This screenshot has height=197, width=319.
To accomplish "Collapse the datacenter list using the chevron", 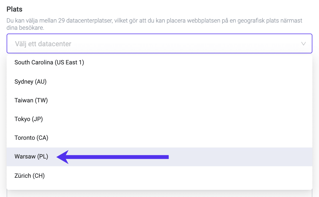I will click(304, 44).
